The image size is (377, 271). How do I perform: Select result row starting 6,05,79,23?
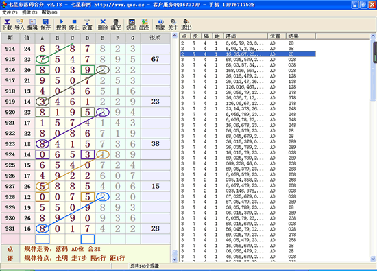pyautogui.click(x=248, y=43)
